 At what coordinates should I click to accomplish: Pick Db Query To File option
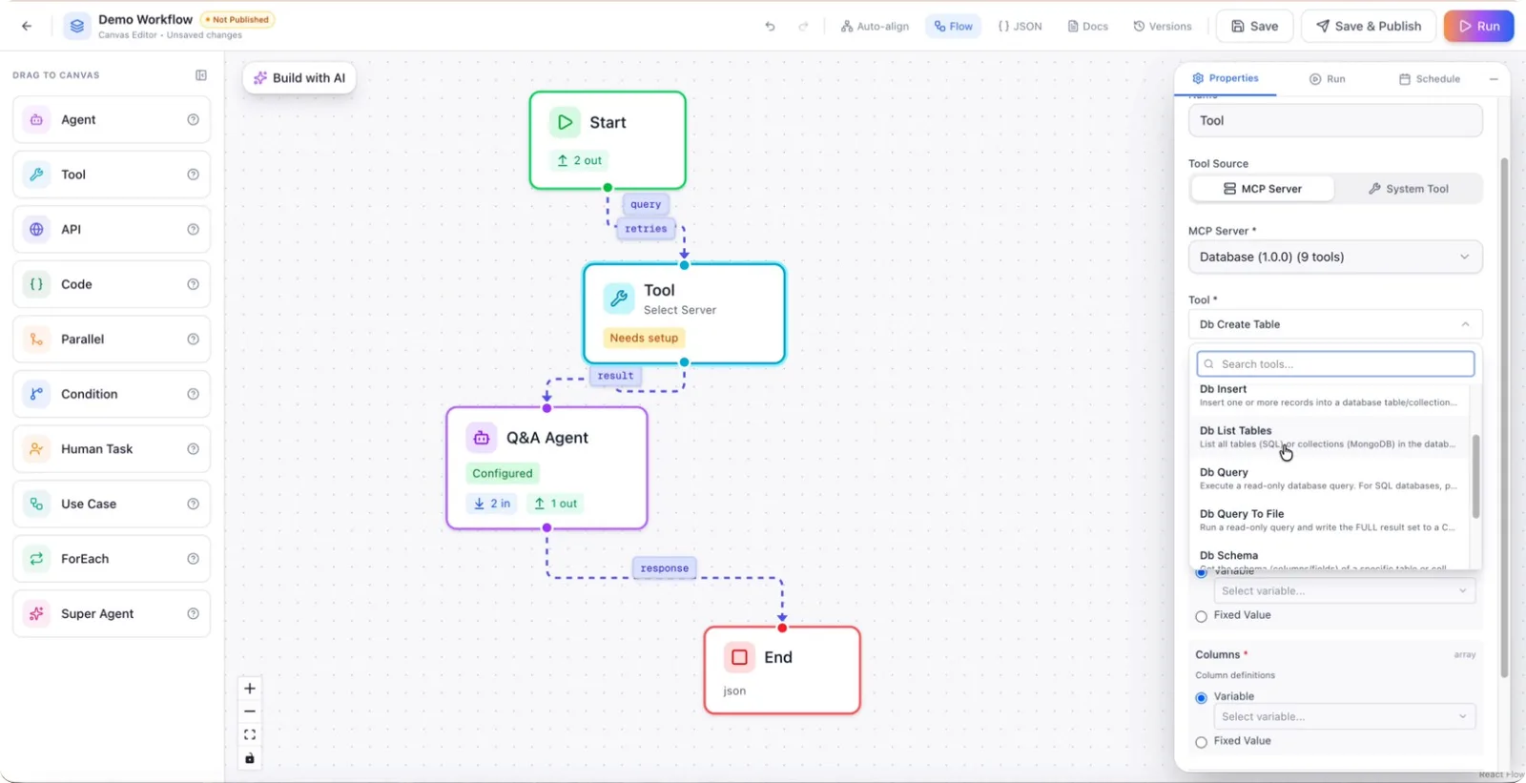(1330, 520)
